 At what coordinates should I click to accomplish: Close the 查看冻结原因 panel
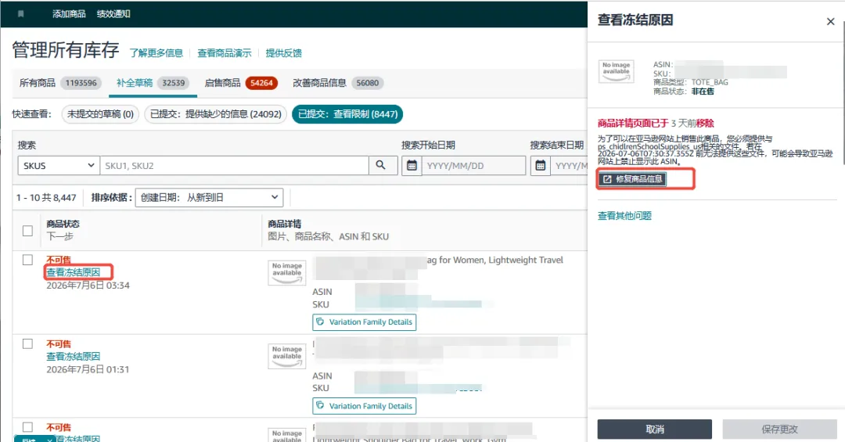830,22
